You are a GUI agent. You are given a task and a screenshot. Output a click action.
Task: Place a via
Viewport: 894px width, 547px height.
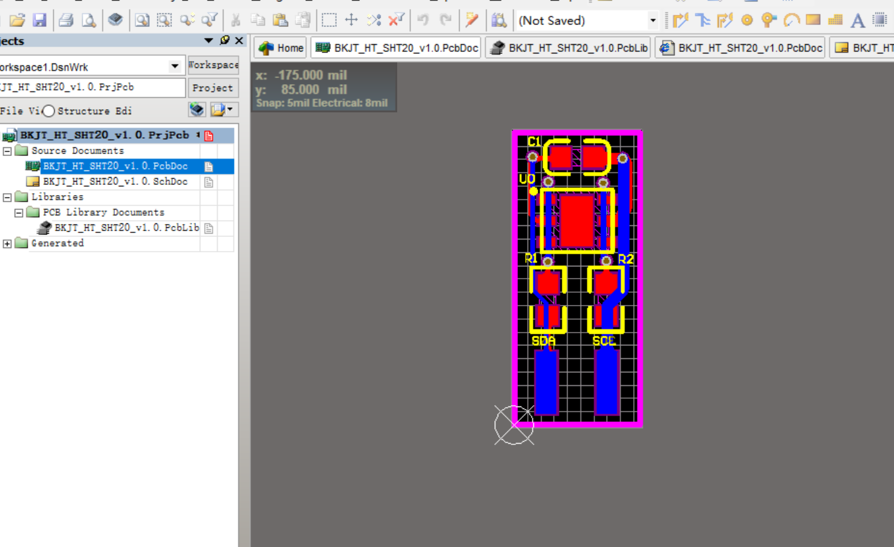click(769, 21)
